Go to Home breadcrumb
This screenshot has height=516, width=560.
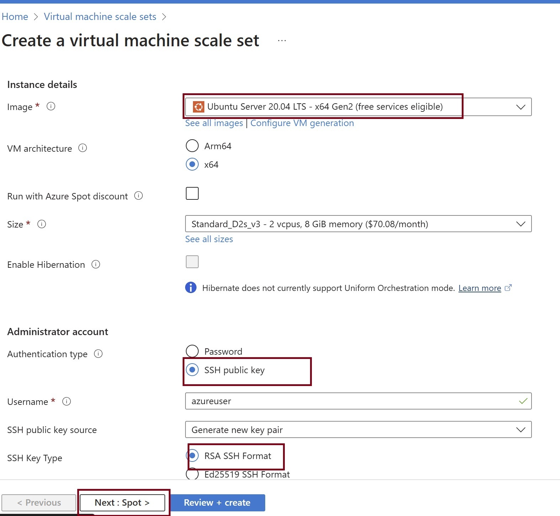tap(15, 17)
